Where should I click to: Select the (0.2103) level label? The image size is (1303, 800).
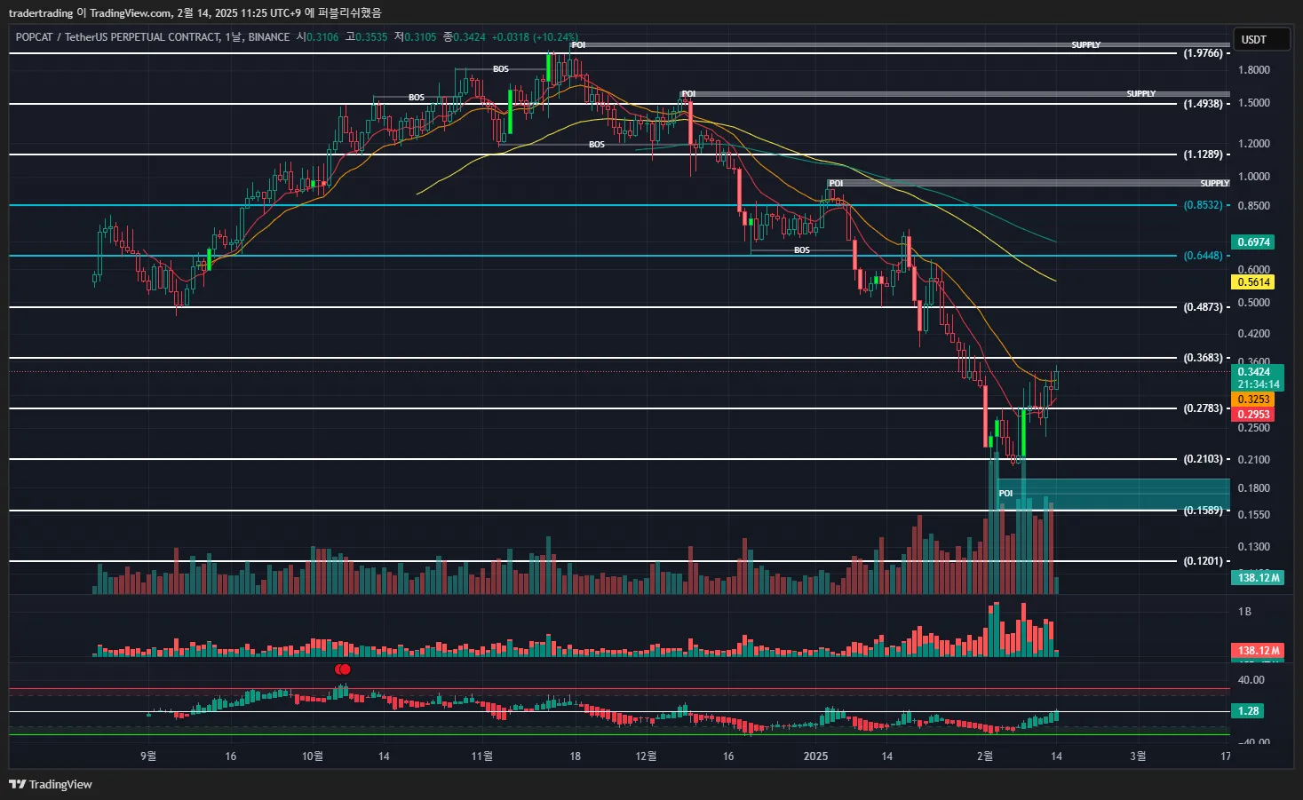tap(1203, 459)
